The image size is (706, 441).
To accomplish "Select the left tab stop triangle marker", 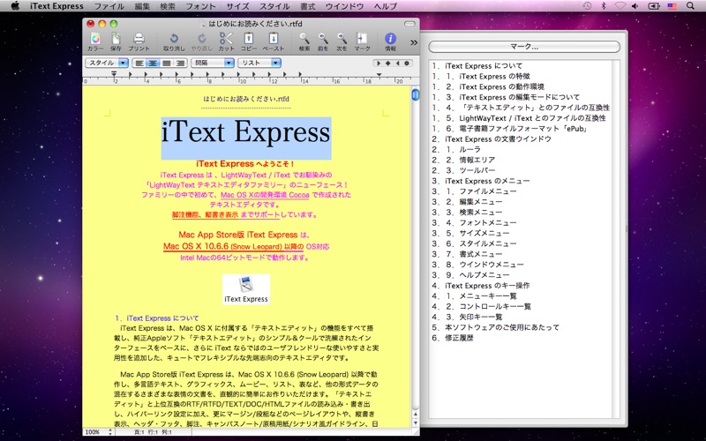I will [379, 63].
